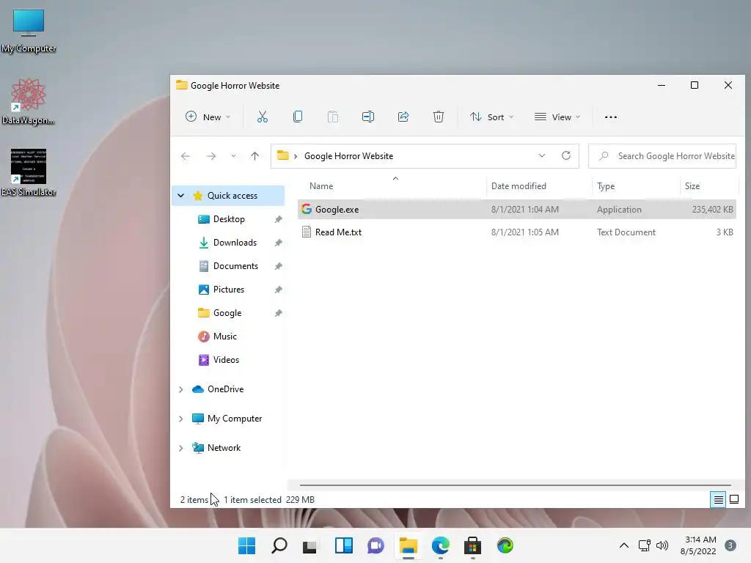
Task: Open the Sort options dropdown
Action: (491, 117)
